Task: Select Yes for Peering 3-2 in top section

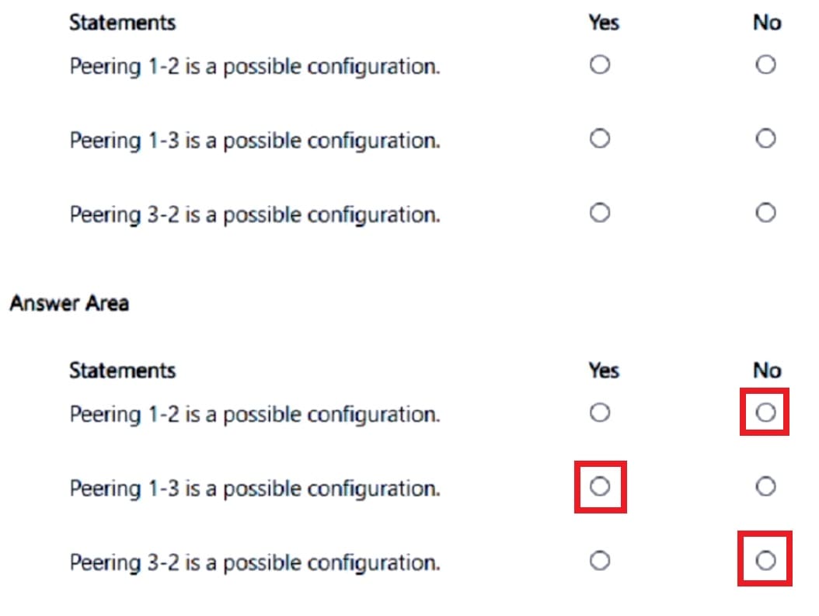Action: (x=599, y=213)
